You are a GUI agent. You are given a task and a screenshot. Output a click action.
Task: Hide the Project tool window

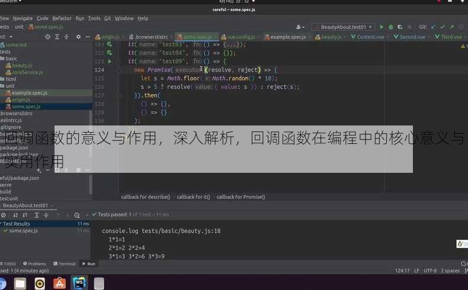tap(88, 37)
